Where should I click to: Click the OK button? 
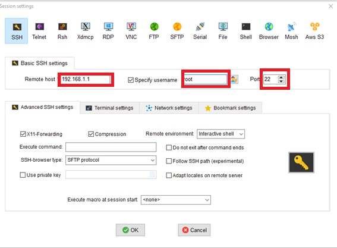pos(130,230)
